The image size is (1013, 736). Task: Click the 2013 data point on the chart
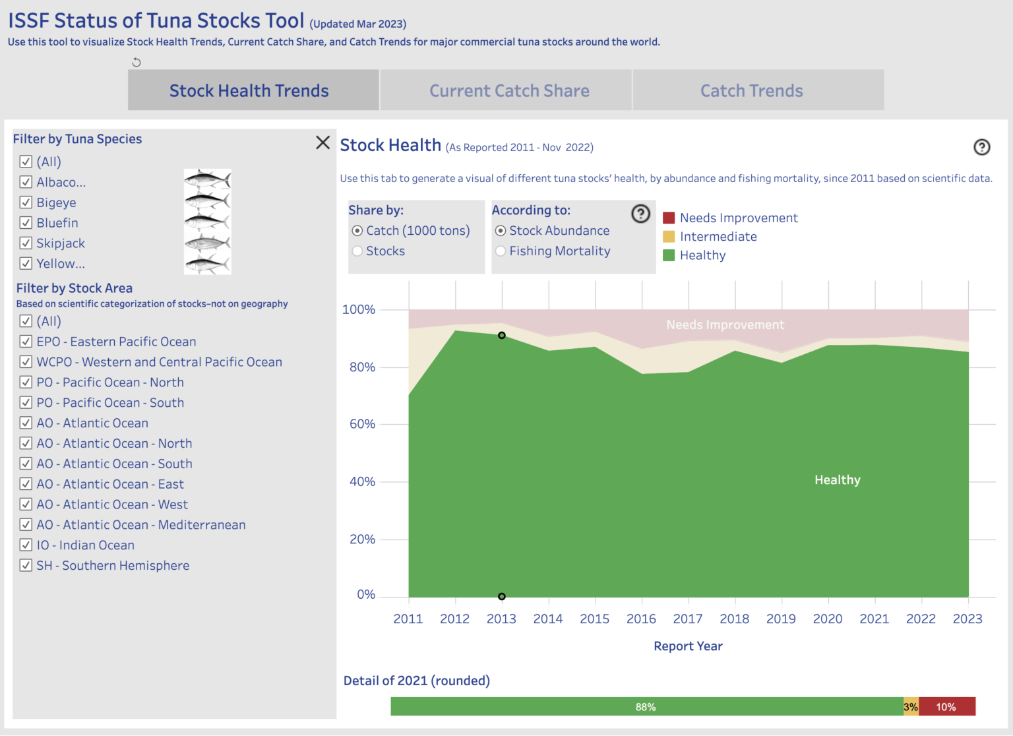coord(502,335)
